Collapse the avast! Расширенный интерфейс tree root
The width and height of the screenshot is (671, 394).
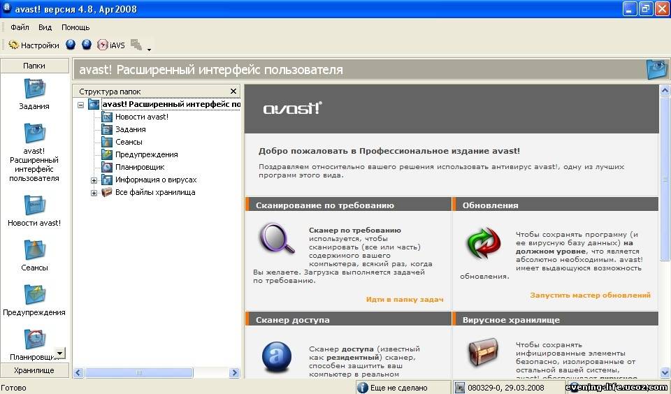click(80, 104)
